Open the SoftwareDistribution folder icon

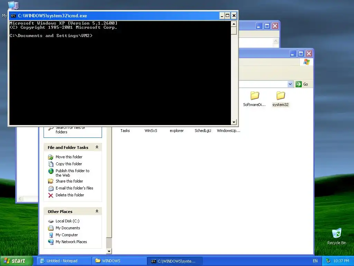pyautogui.click(x=254, y=96)
